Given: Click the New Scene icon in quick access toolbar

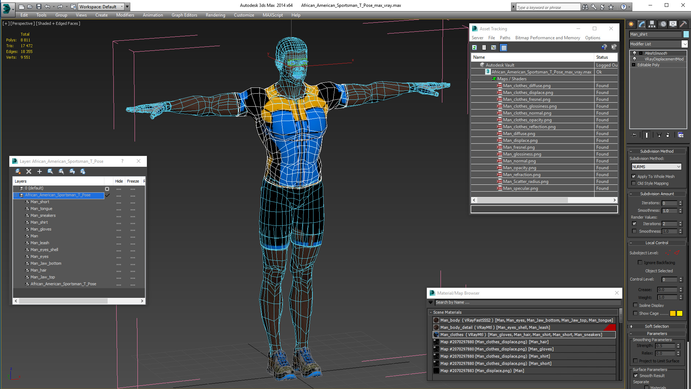Looking at the screenshot, I should [x=22, y=6].
